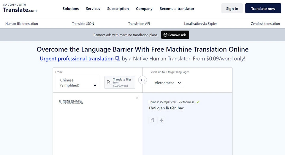Expand the Chinese (Simplified) source language dropdown
The width and height of the screenshot is (285, 155).
[77, 83]
